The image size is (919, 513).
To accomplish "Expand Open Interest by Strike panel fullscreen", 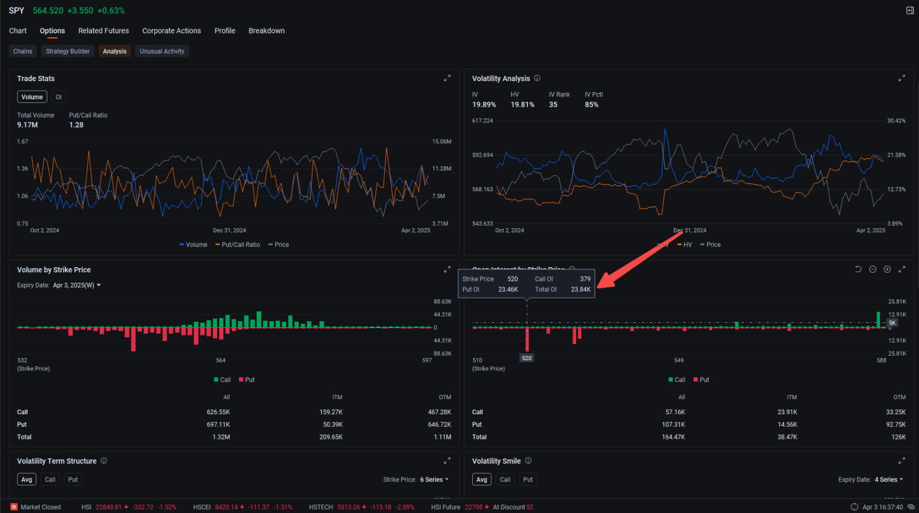I will 902,269.
